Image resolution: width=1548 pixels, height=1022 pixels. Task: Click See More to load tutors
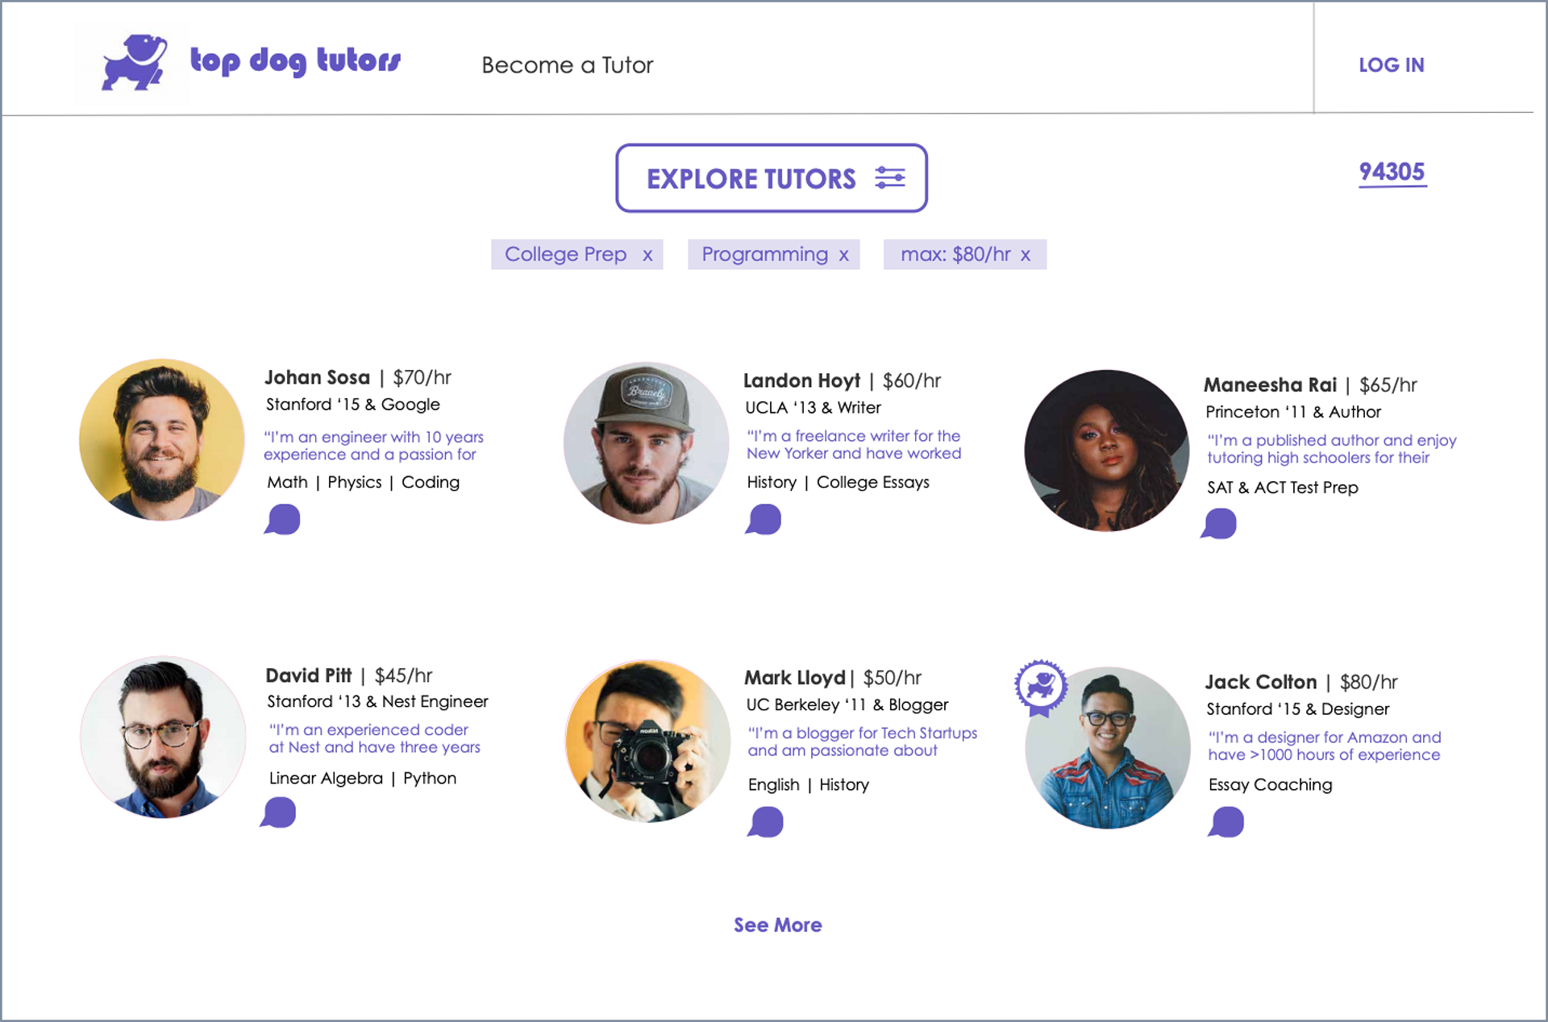(777, 924)
